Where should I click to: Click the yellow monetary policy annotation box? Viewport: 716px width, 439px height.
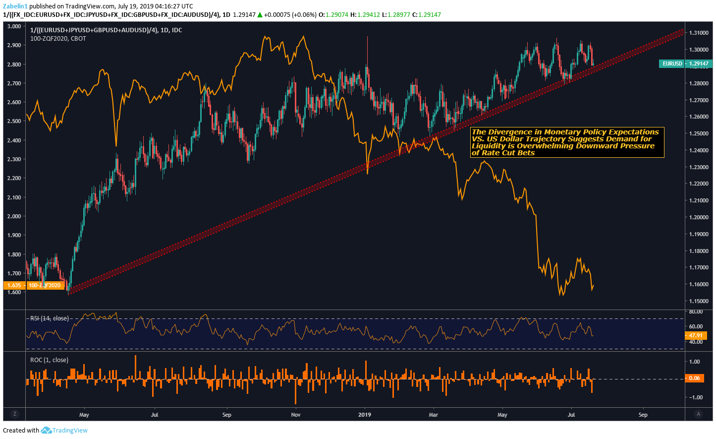[x=567, y=142]
